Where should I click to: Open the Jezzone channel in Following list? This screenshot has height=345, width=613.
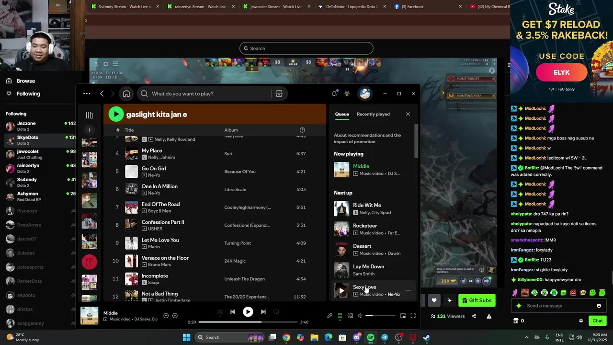tap(40, 126)
